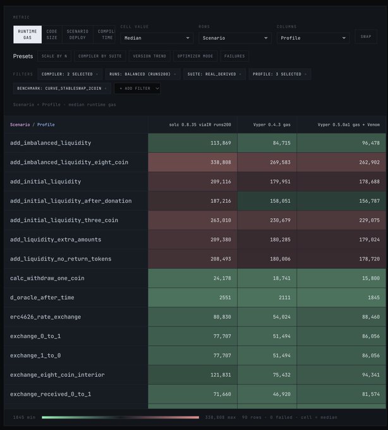Select the exchange_received_0_to_1 row label

(51, 394)
